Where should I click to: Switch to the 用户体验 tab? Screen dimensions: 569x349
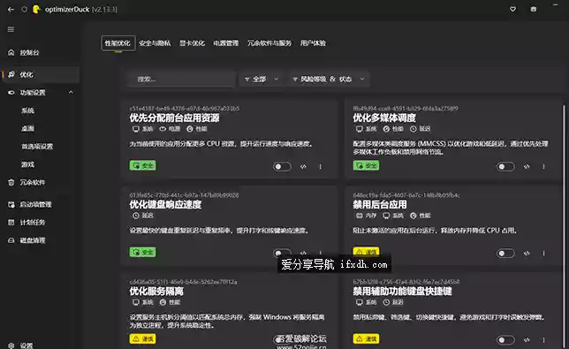(313, 43)
